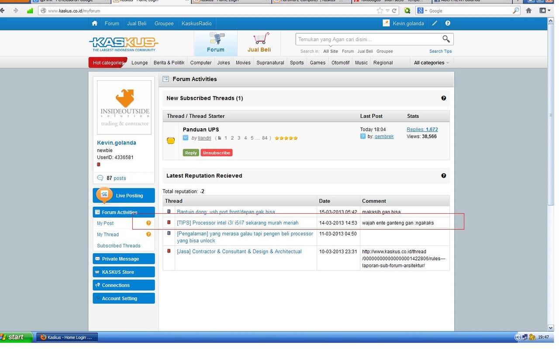Open Connections section
Image resolution: width=559 pixels, height=349 pixels.
point(124,285)
